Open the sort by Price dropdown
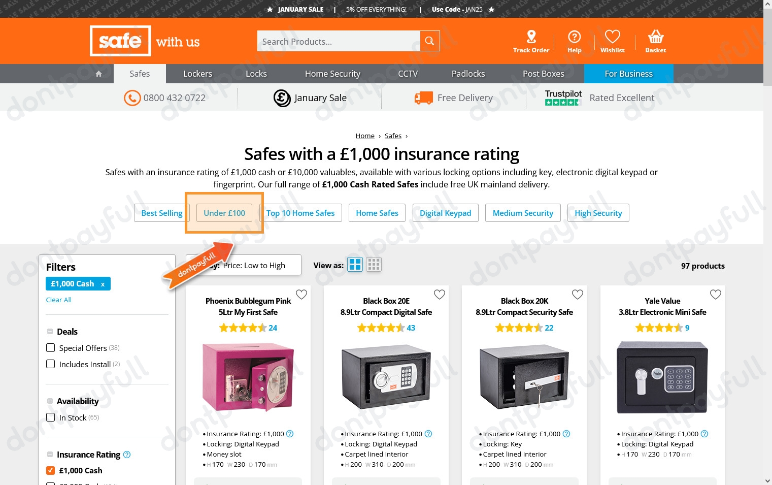This screenshot has width=772, height=485. 244,265
